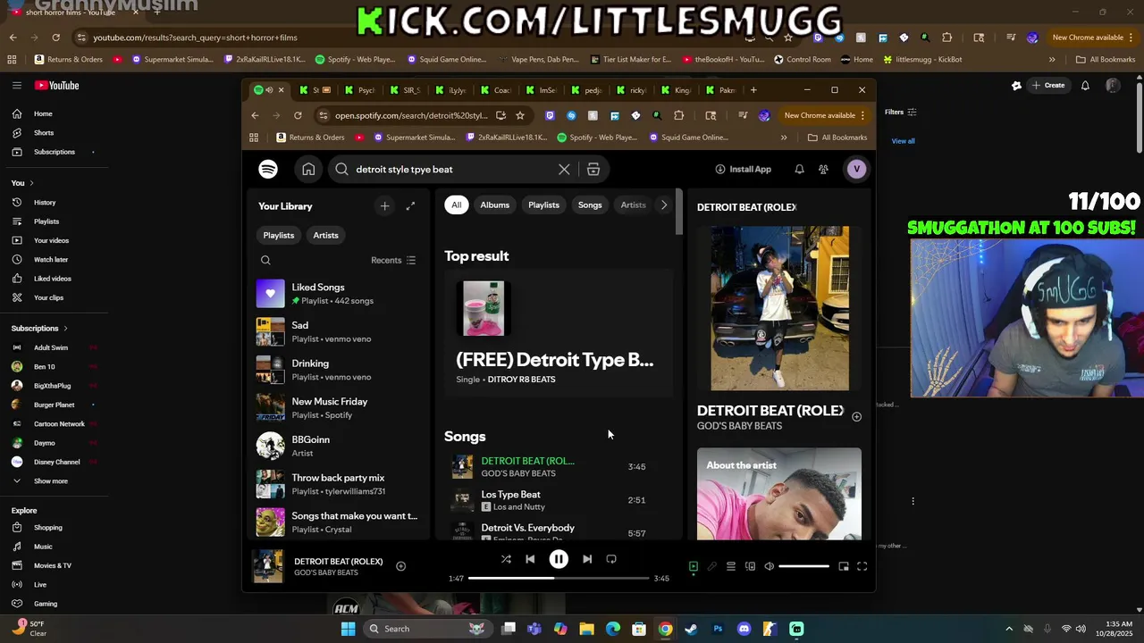Open the play queue
Screen dimensions: 1144x643
730,566
